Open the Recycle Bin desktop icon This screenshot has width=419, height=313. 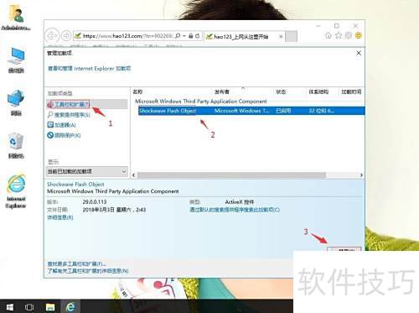16,146
